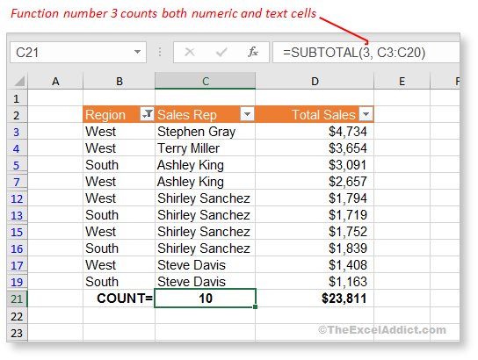The width and height of the screenshot is (478, 360).
Task: Click the $1,794 cell
Action: click(x=315, y=198)
